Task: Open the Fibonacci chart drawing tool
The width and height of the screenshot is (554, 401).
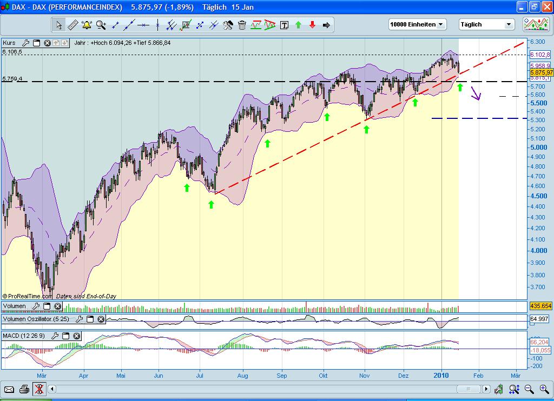Action: 186,25
